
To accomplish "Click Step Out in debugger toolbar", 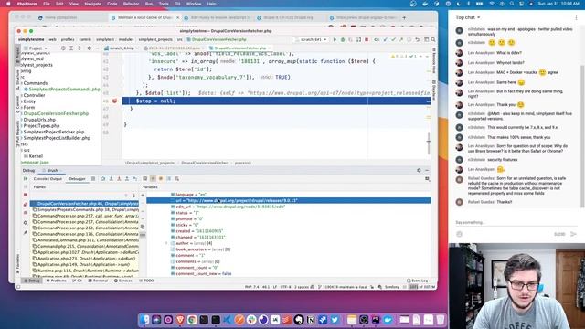I will point(127,179).
